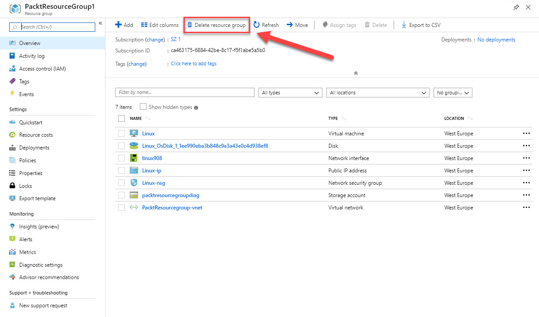Toggle the Show hidden types checkbox
This screenshot has height=317, width=539.
(143, 107)
